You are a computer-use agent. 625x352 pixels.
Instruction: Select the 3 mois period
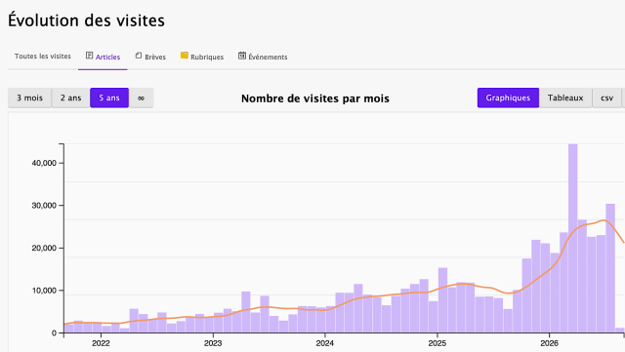click(x=30, y=98)
